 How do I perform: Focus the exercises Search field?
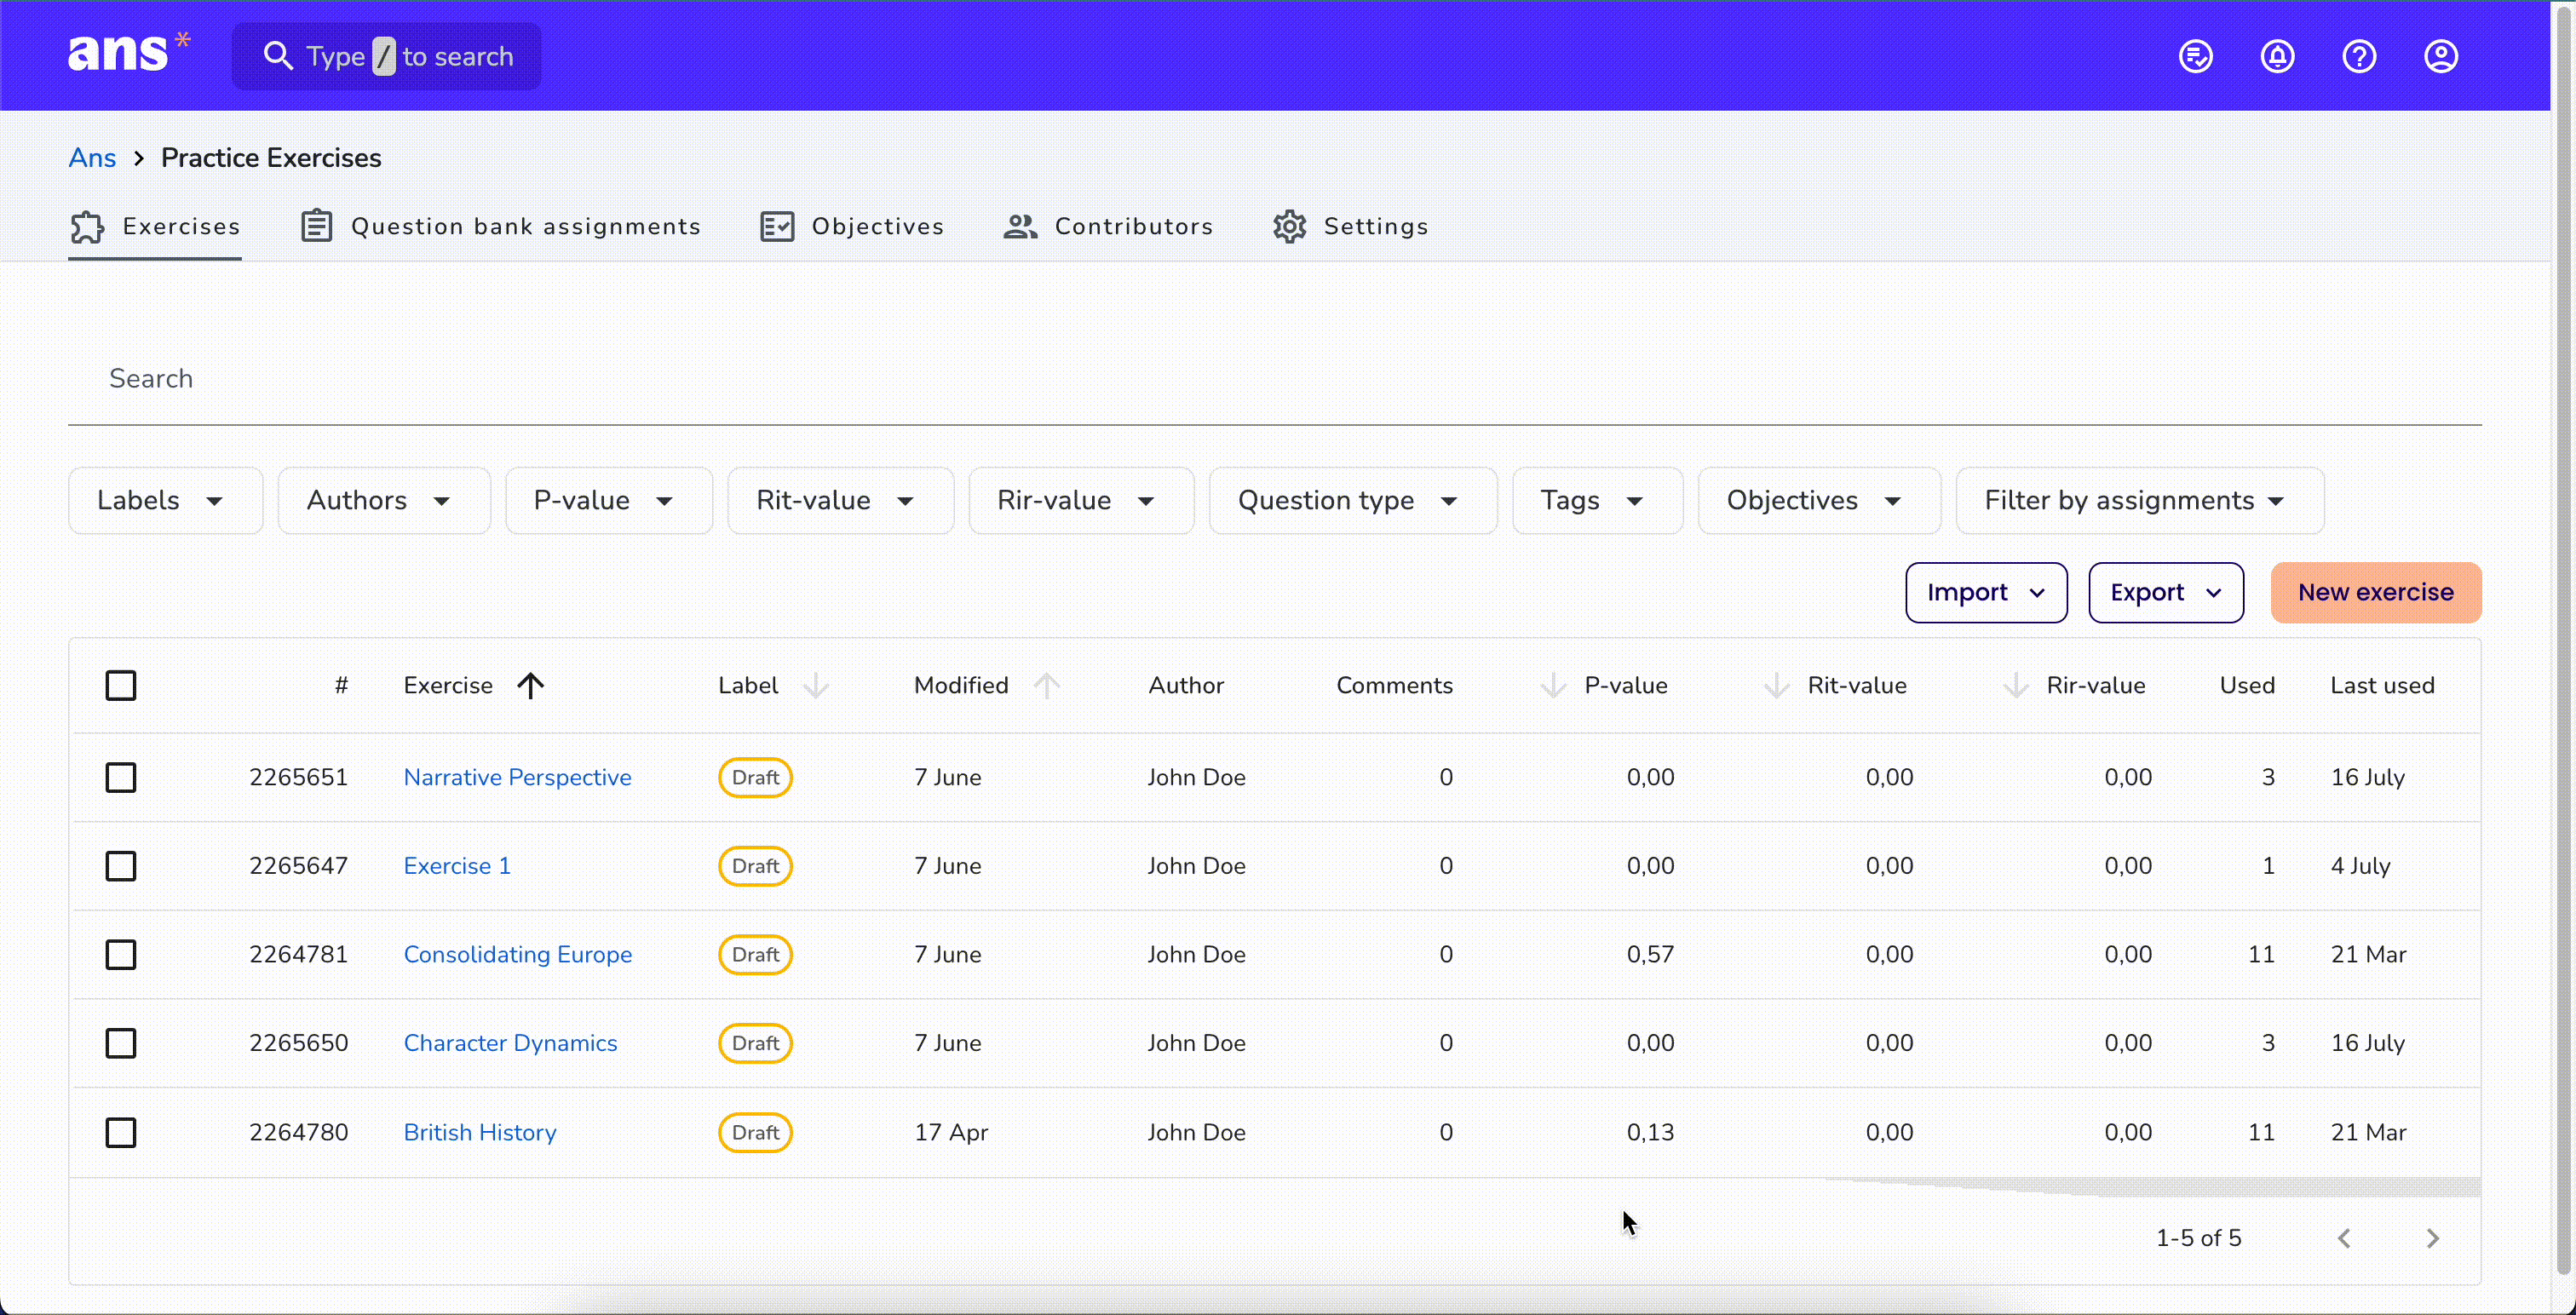(1274, 378)
